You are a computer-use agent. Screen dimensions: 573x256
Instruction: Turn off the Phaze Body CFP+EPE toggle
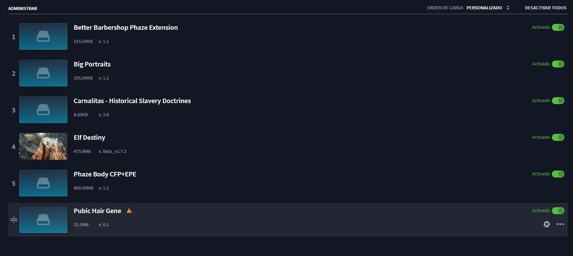pyautogui.click(x=558, y=174)
